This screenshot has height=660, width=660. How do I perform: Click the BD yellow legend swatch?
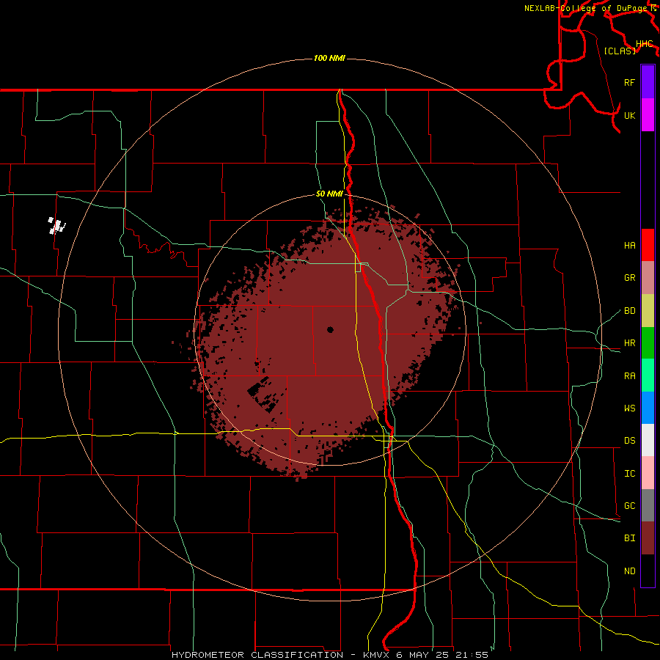tap(648, 311)
